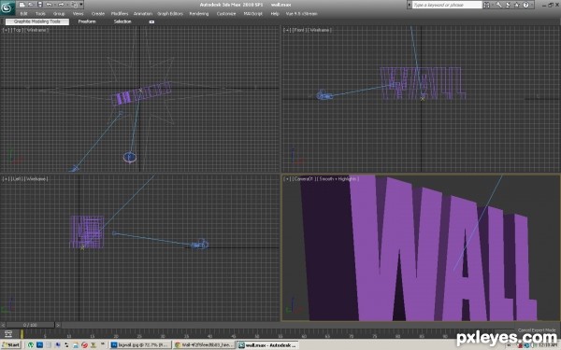Click the Communication Center satellite icon

click(x=508, y=5)
